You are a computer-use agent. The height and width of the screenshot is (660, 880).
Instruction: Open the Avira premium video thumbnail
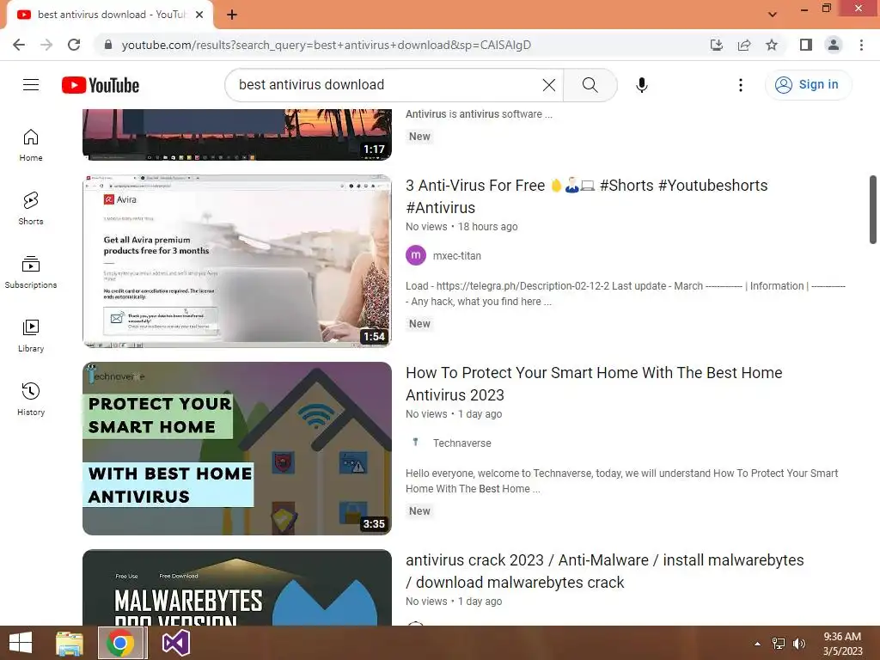pyautogui.click(x=237, y=261)
